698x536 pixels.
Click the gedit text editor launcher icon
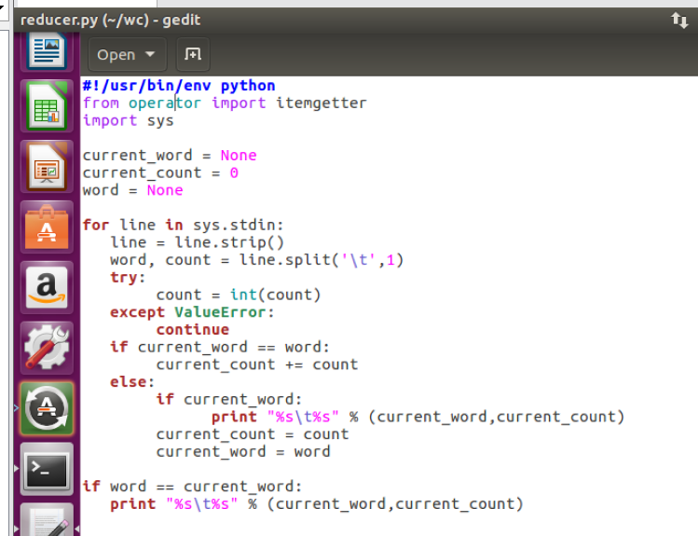coord(47,519)
